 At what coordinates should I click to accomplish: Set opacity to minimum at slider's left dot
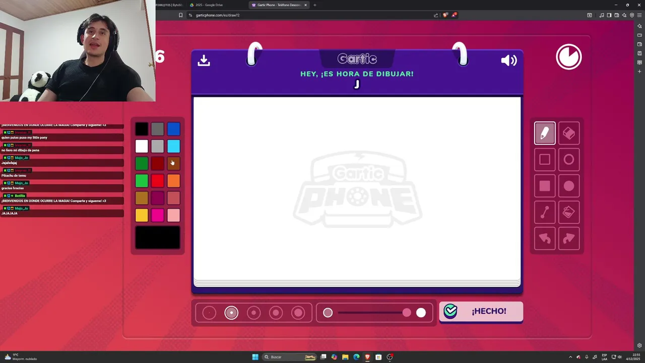[x=328, y=313]
